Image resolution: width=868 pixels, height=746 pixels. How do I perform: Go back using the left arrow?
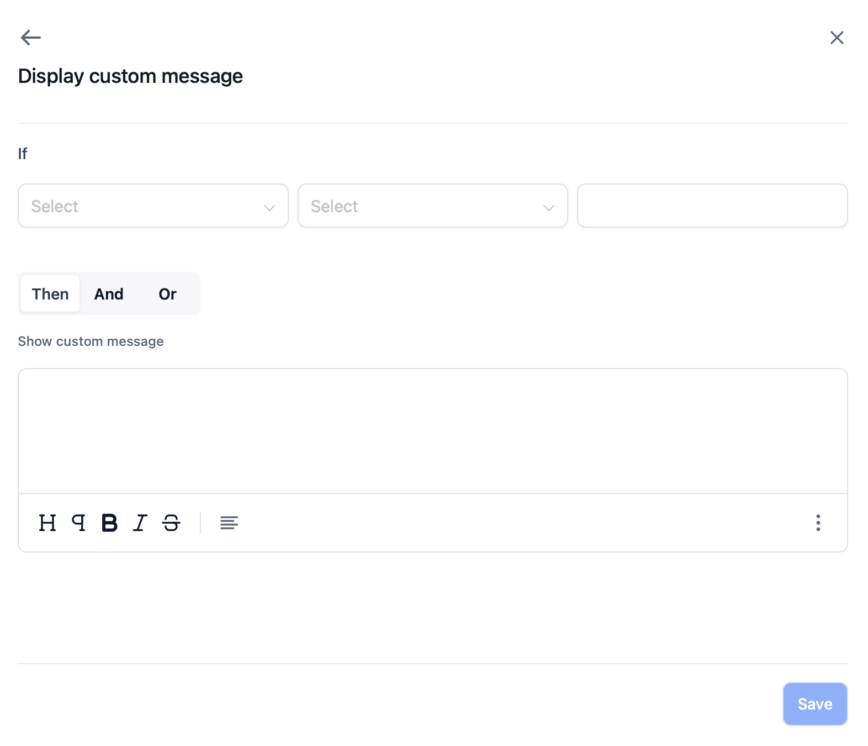coord(31,38)
